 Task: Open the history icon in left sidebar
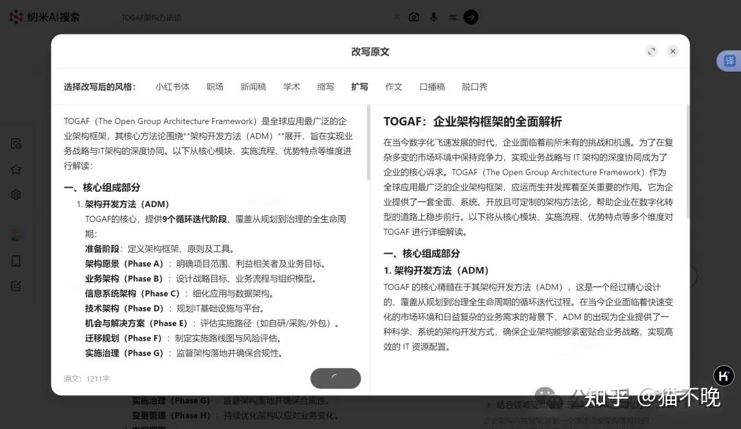click(x=16, y=143)
